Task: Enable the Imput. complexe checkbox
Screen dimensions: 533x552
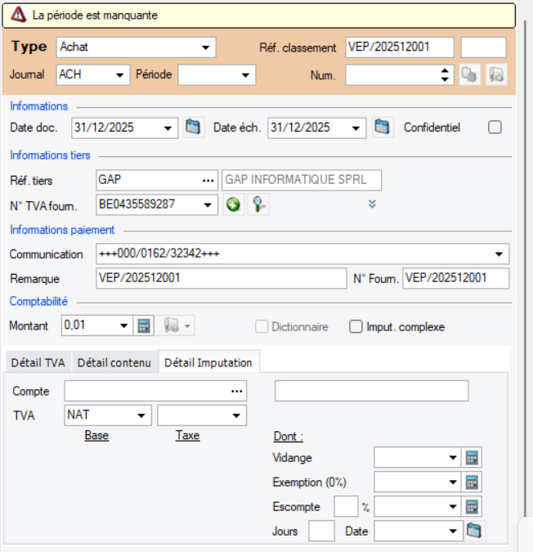Action: tap(356, 326)
